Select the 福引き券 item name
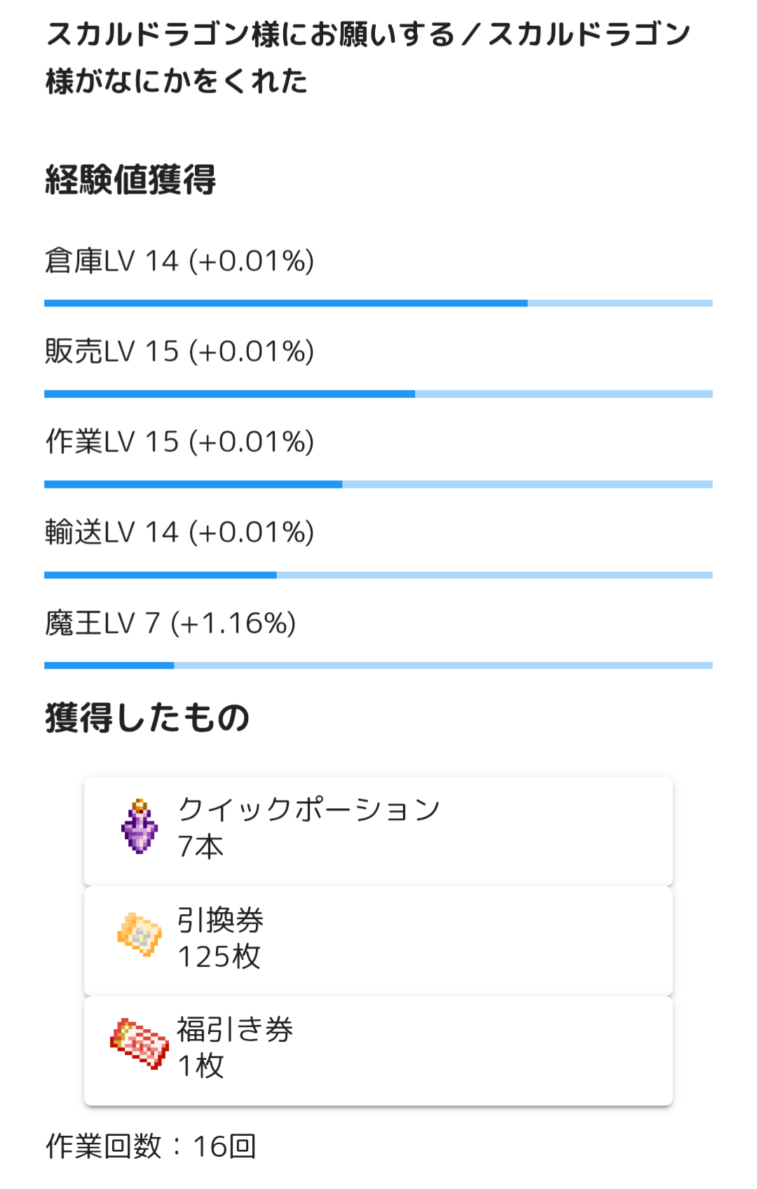Screen dimensions: 757x1189 (x=235, y=1029)
